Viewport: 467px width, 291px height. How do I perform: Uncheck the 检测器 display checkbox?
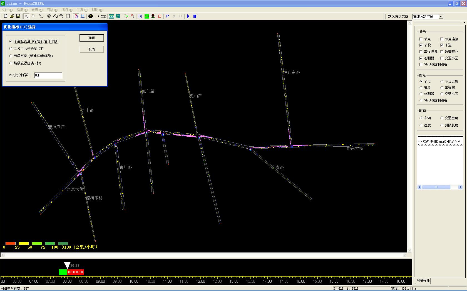(421, 58)
